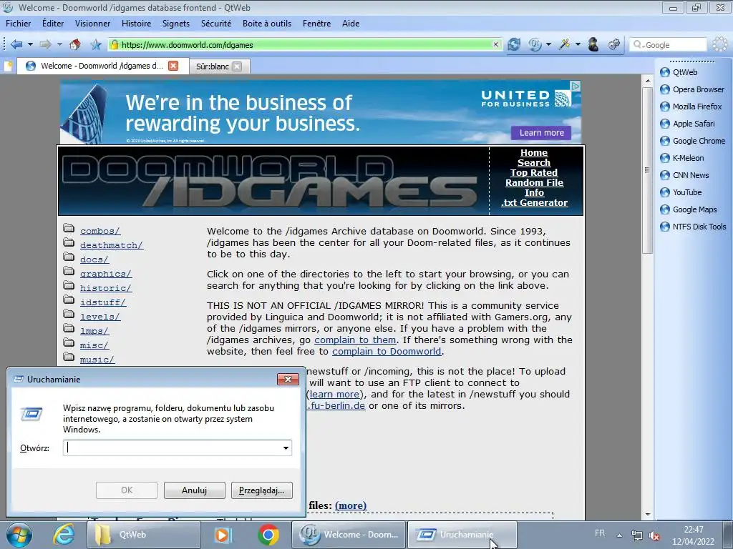Open the Aide menu
The height and width of the screenshot is (549, 733).
[351, 24]
